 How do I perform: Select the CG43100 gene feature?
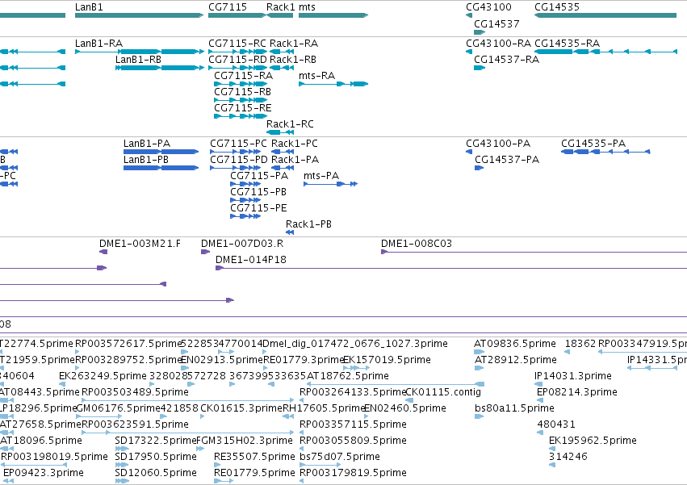pyautogui.click(x=469, y=15)
